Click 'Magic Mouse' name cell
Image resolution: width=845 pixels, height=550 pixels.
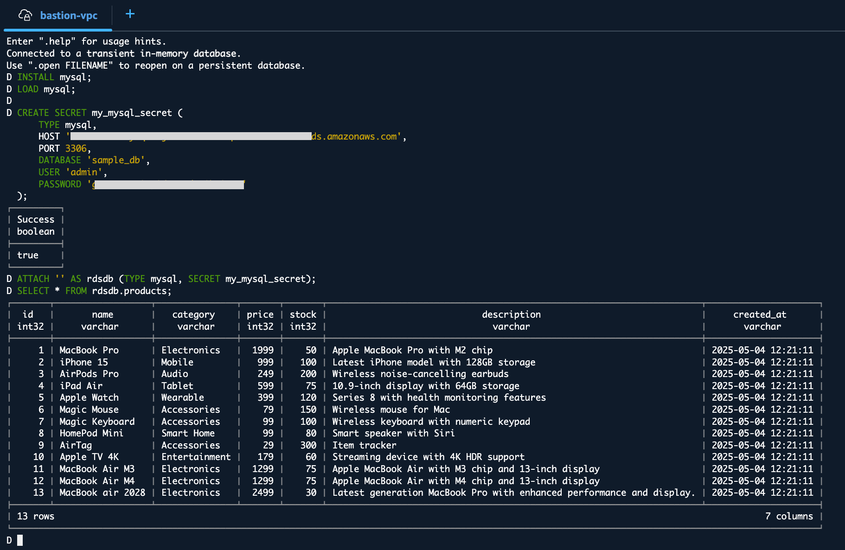tap(89, 409)
